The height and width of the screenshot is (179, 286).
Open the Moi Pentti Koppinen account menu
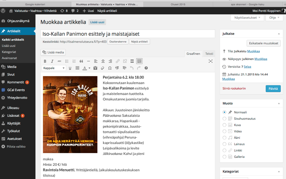point(269,11)
